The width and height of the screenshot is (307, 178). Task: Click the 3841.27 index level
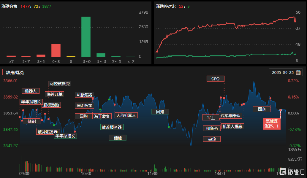(x=11, y=146)
